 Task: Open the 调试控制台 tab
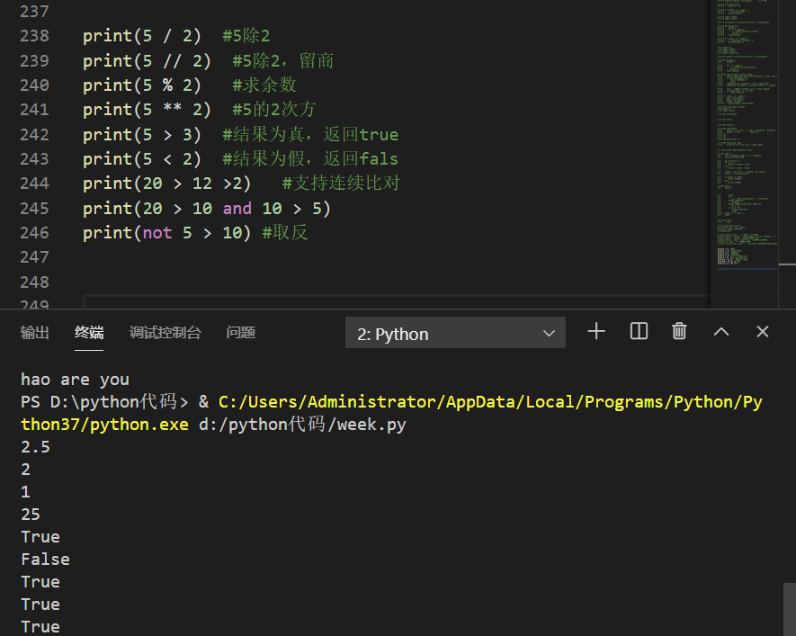(x=165, y=333)
